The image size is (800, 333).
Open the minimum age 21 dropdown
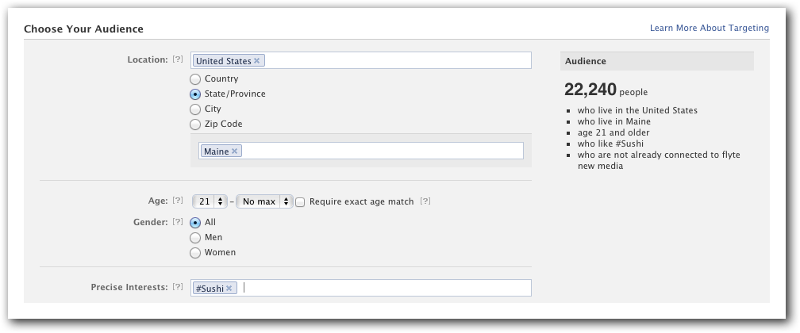(x=210, y=201)
